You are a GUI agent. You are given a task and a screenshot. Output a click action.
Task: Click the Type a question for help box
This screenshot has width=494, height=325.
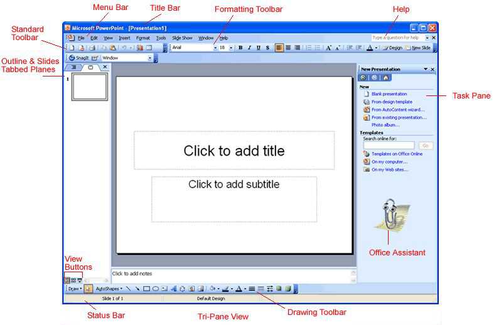click(398, 38)
